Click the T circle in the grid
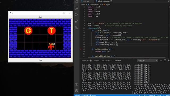The height and width of the screenshot is (96, 170). [x=52, y=31]
